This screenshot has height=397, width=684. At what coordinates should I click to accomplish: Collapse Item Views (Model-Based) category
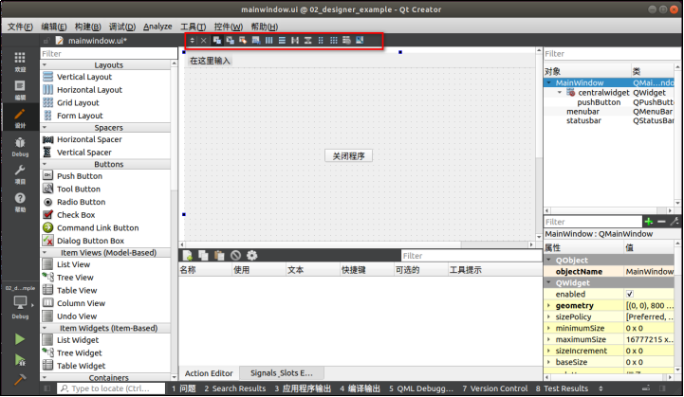click(x=45, y=253)
